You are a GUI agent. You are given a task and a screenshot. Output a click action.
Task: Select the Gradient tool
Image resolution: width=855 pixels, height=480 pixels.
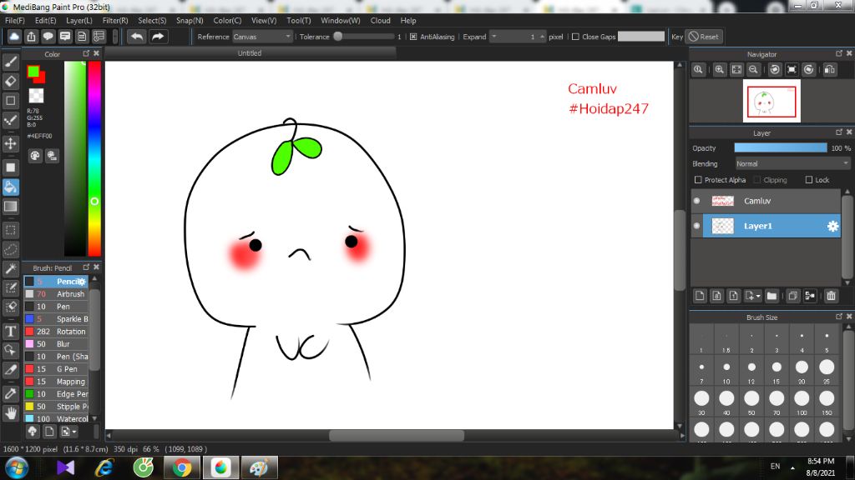click(10, 207)
